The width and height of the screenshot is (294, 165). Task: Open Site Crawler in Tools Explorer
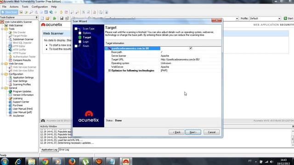19,33
